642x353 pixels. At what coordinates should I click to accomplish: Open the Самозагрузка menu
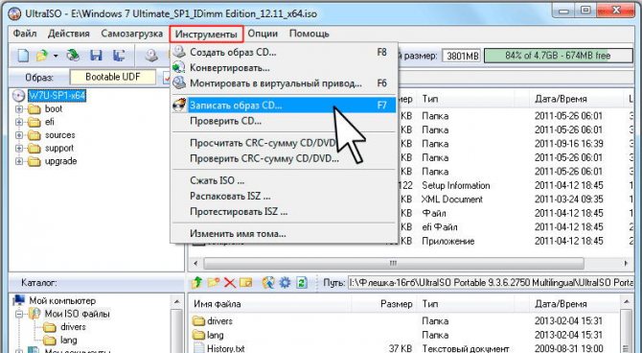click(132, 34)
